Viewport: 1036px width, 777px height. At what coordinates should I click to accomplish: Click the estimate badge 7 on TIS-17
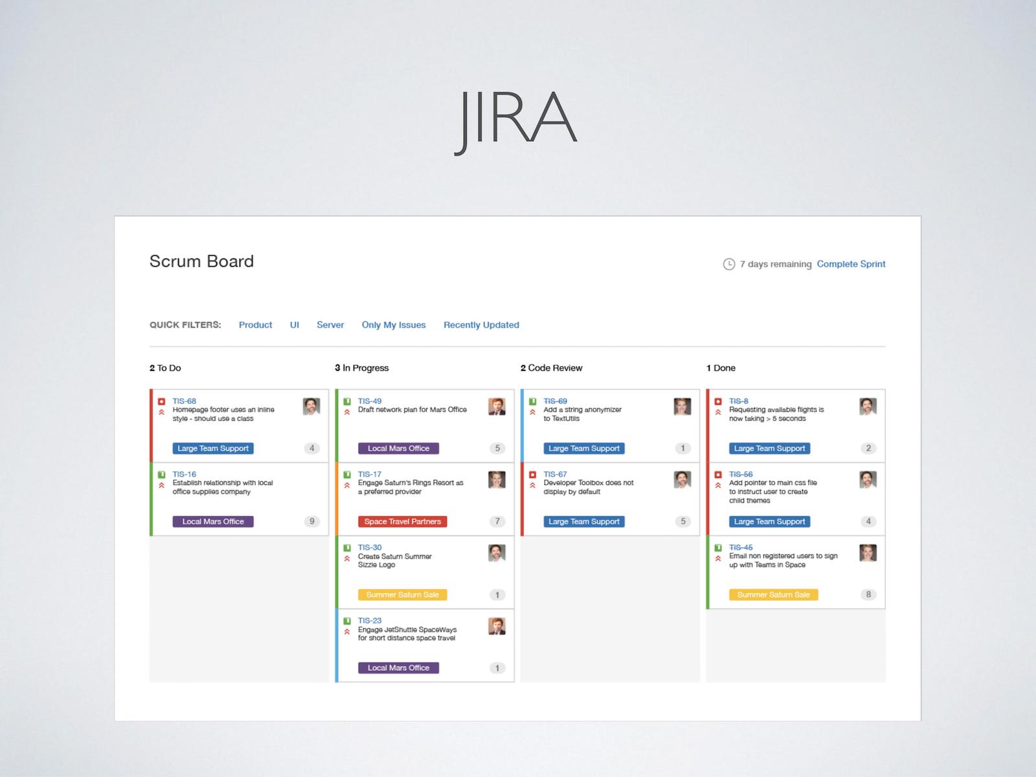497,521
